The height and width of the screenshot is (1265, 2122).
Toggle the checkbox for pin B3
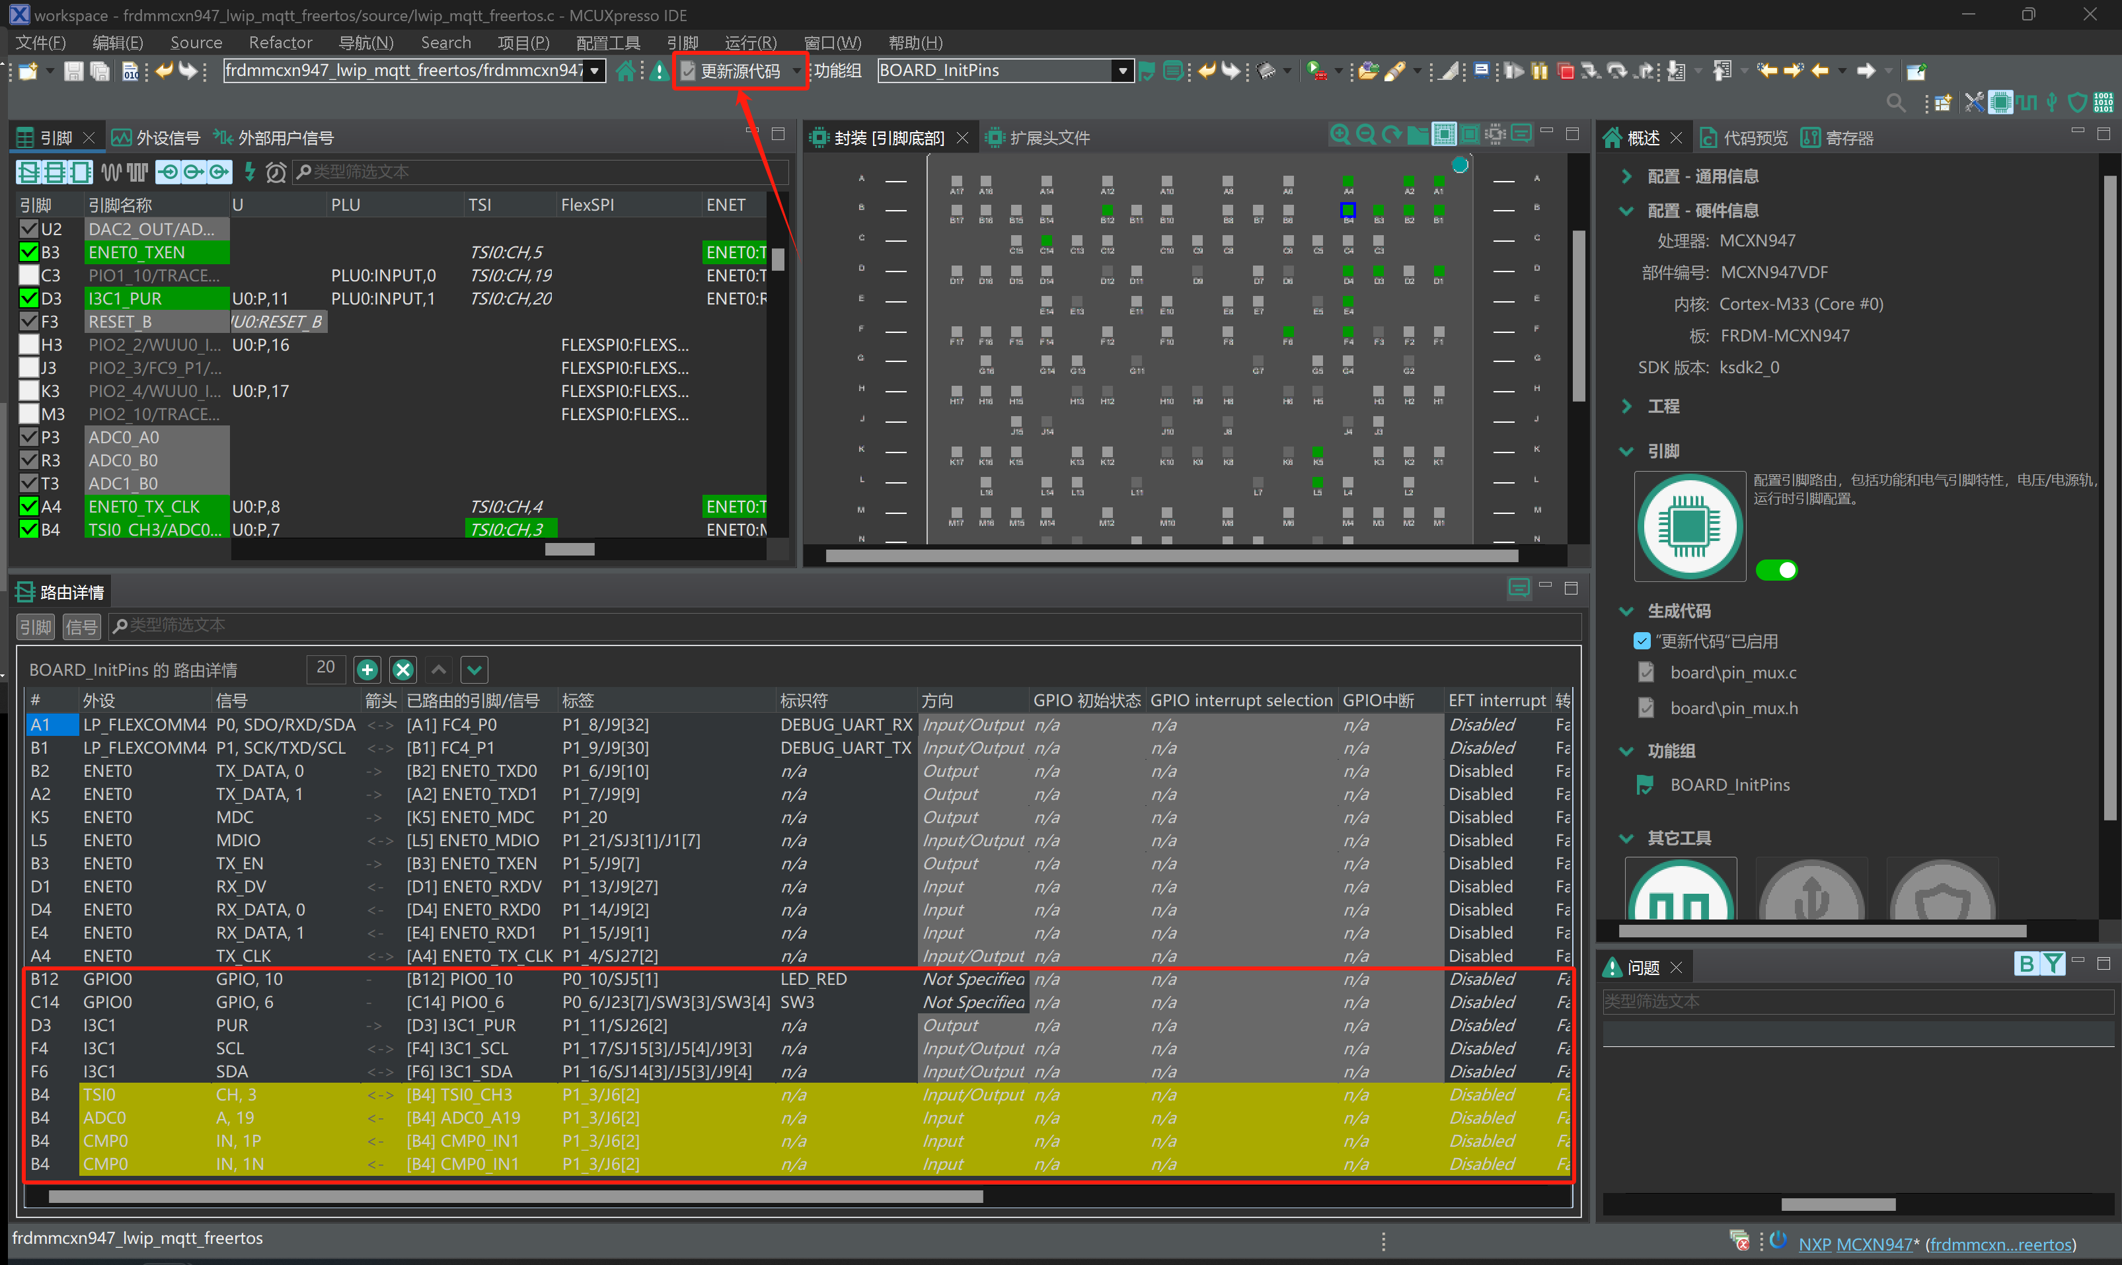[x=29, y=252]
